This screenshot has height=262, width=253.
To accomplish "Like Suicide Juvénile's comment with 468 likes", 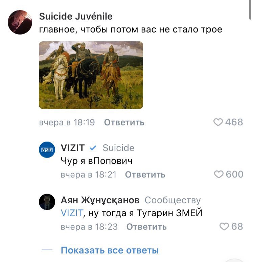I will pos(218,122).
